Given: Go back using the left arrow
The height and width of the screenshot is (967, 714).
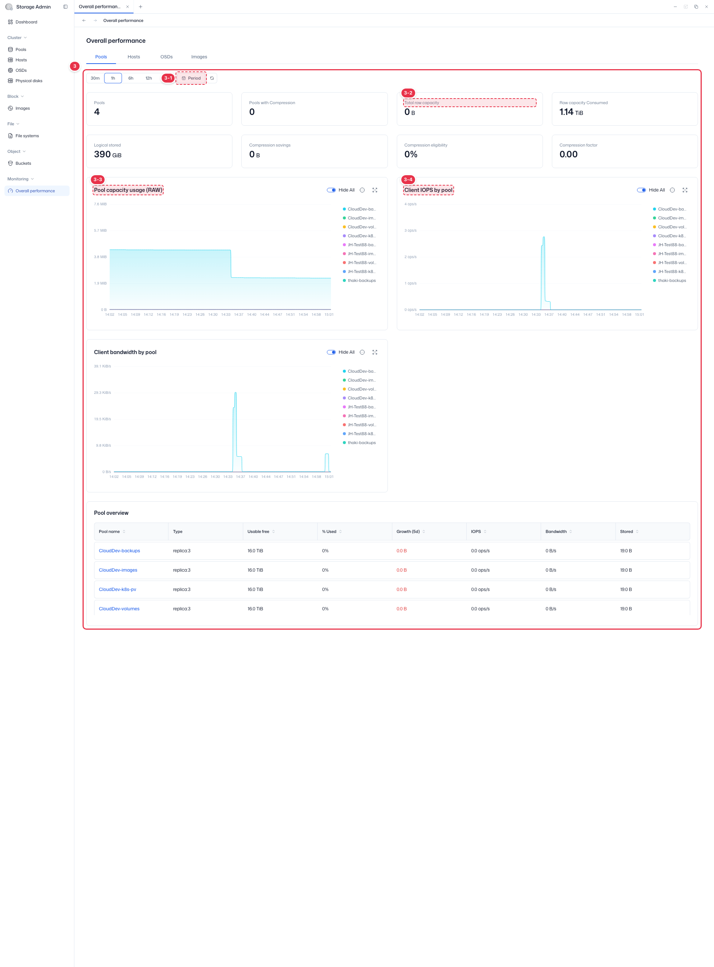Looking at the screenshot, I should point(84,20).
